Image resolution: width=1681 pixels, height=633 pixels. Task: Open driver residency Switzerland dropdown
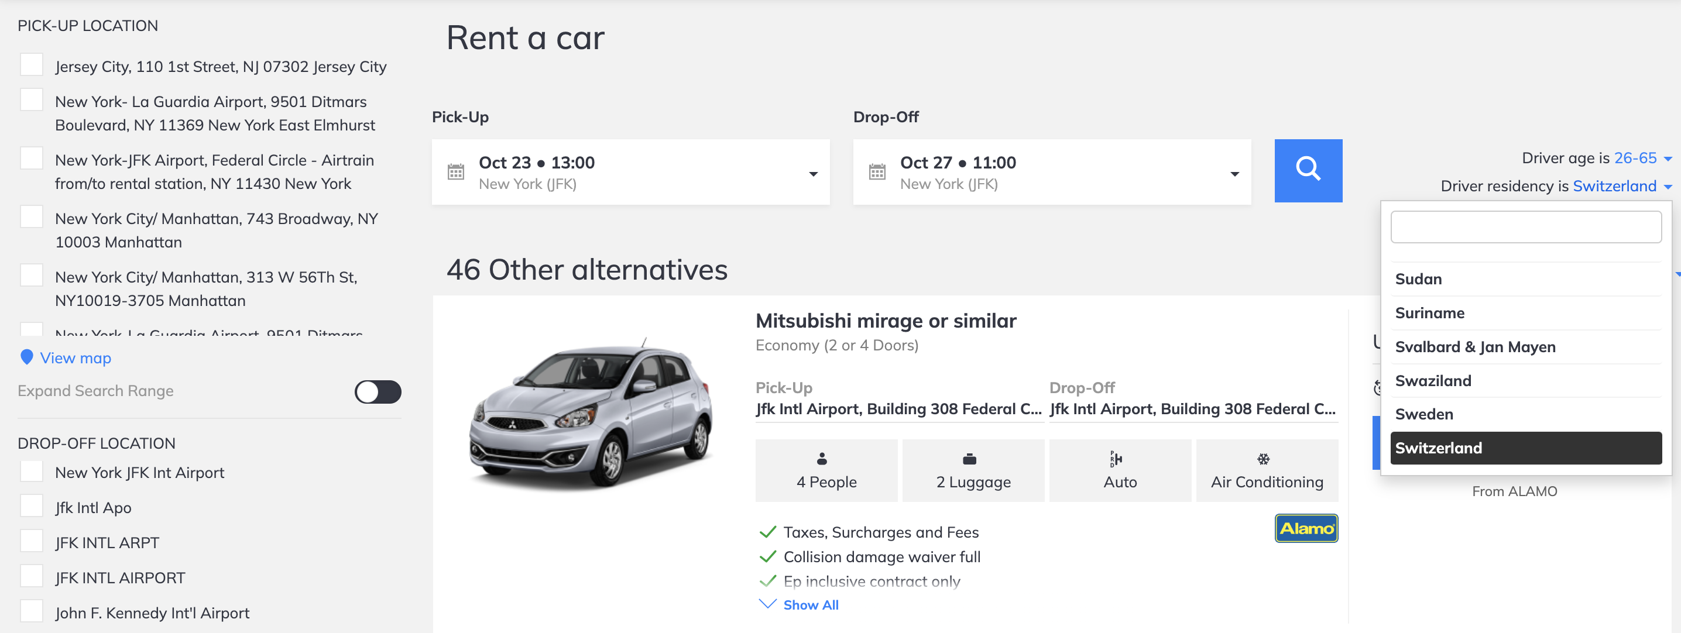(x=1622, y=186)
